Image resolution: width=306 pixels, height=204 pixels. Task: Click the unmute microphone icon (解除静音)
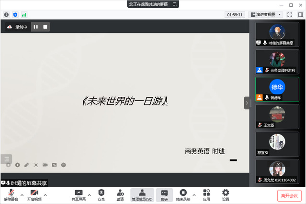[x=10, y=193]
